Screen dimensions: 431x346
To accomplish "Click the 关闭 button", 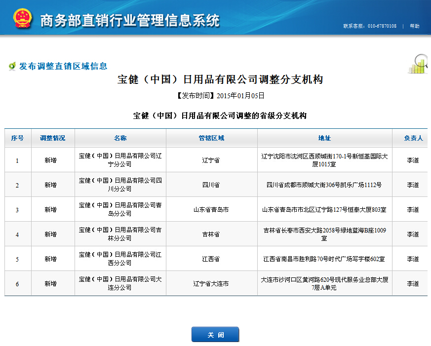I will pyautogui.click(x=215, y=335).
